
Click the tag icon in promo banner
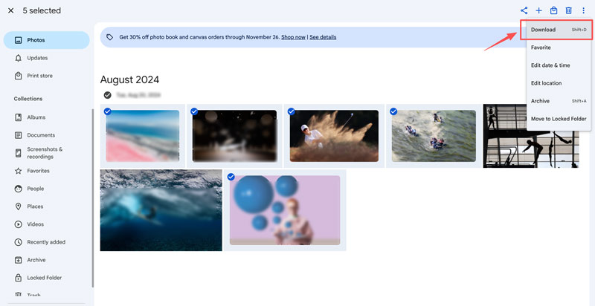coord(109,37)
